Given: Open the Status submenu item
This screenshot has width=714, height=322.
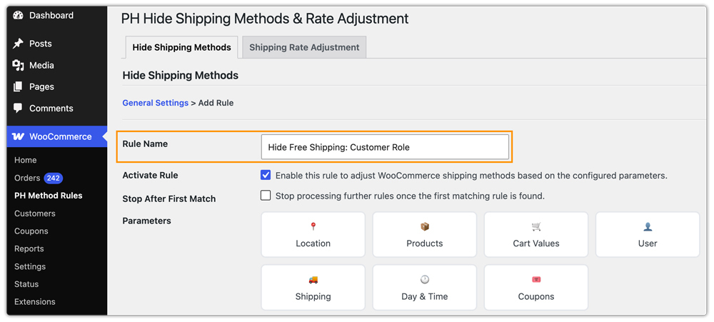Looking at the screenshot, I should click(x=26, y=284).
